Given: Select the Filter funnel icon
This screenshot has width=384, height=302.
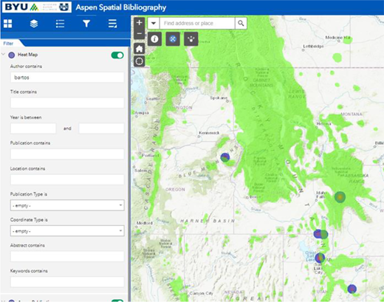Looking at the screenshot, I should (x=86, y=24).
